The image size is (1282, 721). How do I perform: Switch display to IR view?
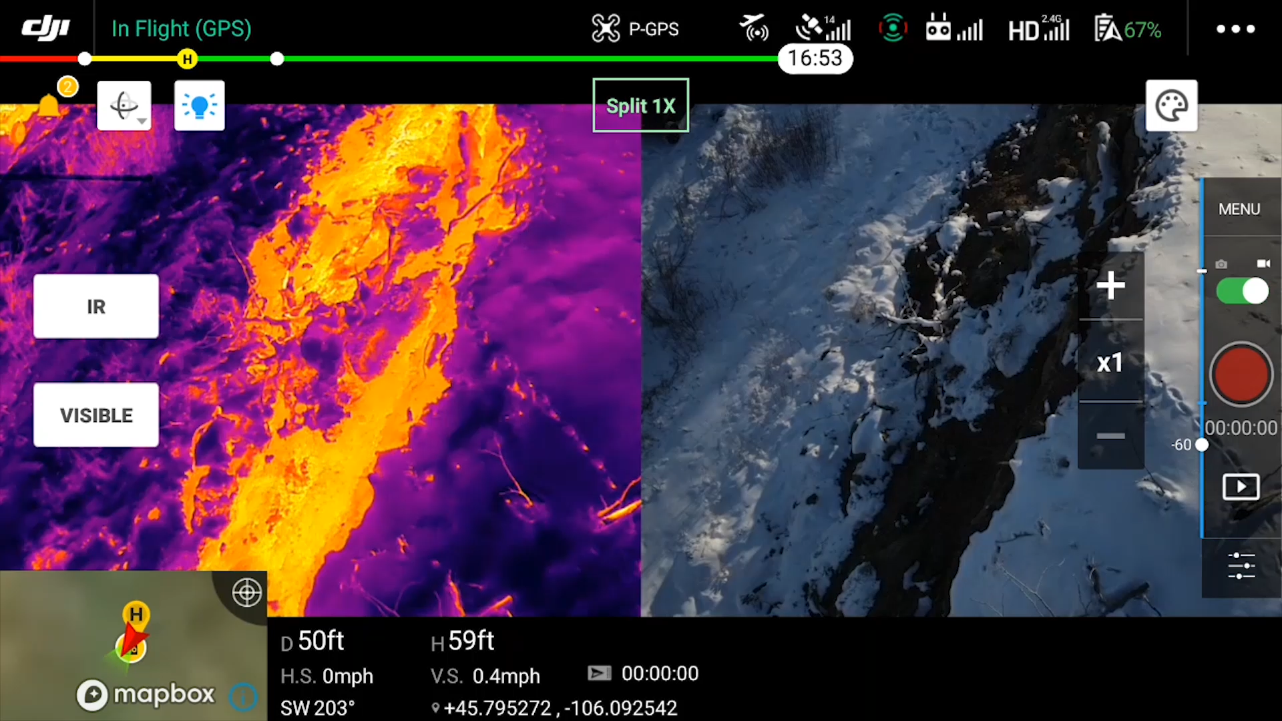coord(96,306)
